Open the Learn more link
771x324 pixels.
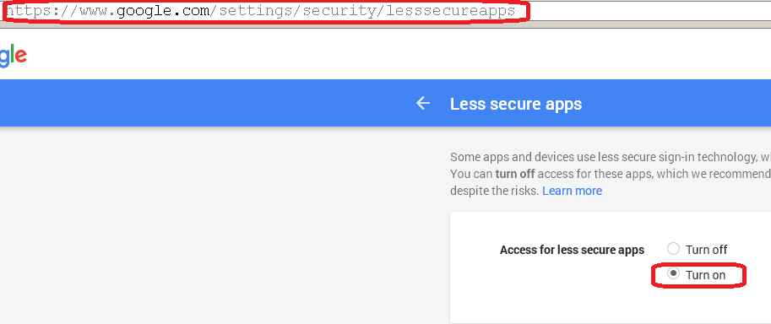(x=572, y=191)
